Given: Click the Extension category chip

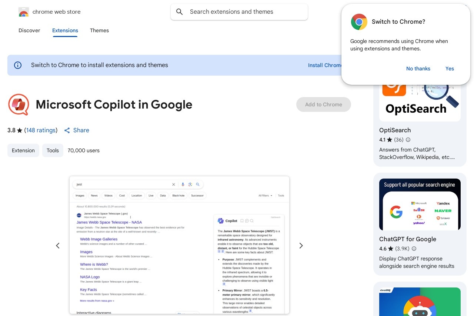Looking at the screenshot, I should (x=23, y=150).
